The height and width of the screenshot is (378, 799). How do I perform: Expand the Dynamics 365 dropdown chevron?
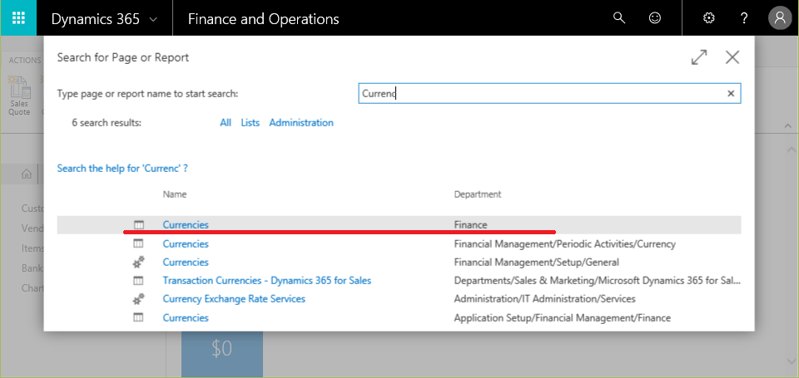153,20
